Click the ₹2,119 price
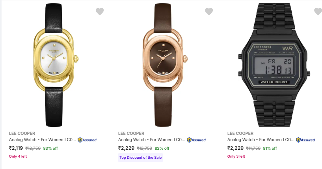The height and width of the screenshot is (169, 322). click(x=16, y=148)
